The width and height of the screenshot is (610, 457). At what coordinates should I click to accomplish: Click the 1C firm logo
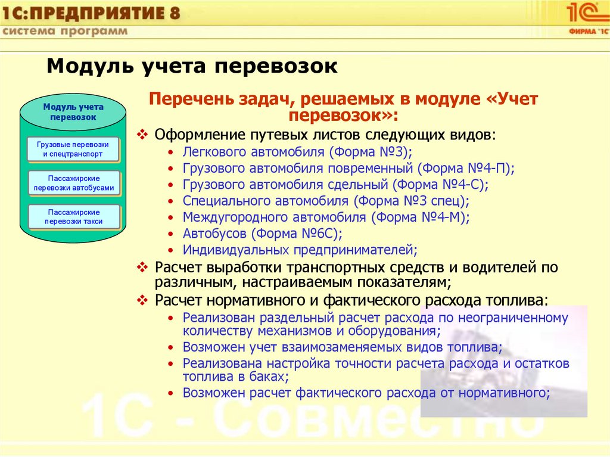(x=588, y=18)
